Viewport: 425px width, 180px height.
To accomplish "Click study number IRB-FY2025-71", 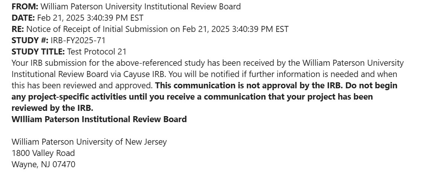I will coord(78,40).
